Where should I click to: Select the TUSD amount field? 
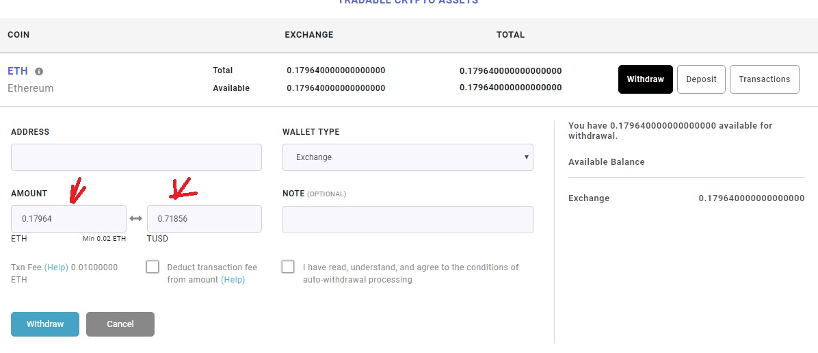[204, 219]
